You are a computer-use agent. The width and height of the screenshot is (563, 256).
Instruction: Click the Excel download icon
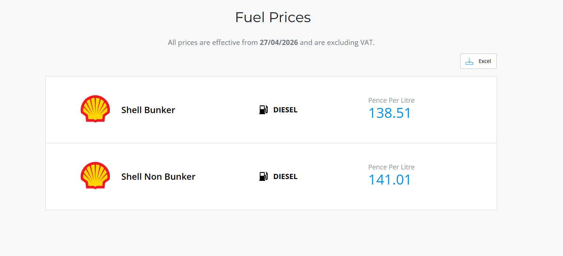click(469, 61)
